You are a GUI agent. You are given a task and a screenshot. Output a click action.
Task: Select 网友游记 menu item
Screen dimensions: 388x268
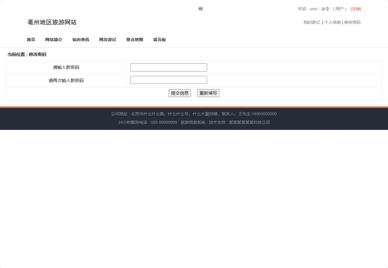pos(108,40)
